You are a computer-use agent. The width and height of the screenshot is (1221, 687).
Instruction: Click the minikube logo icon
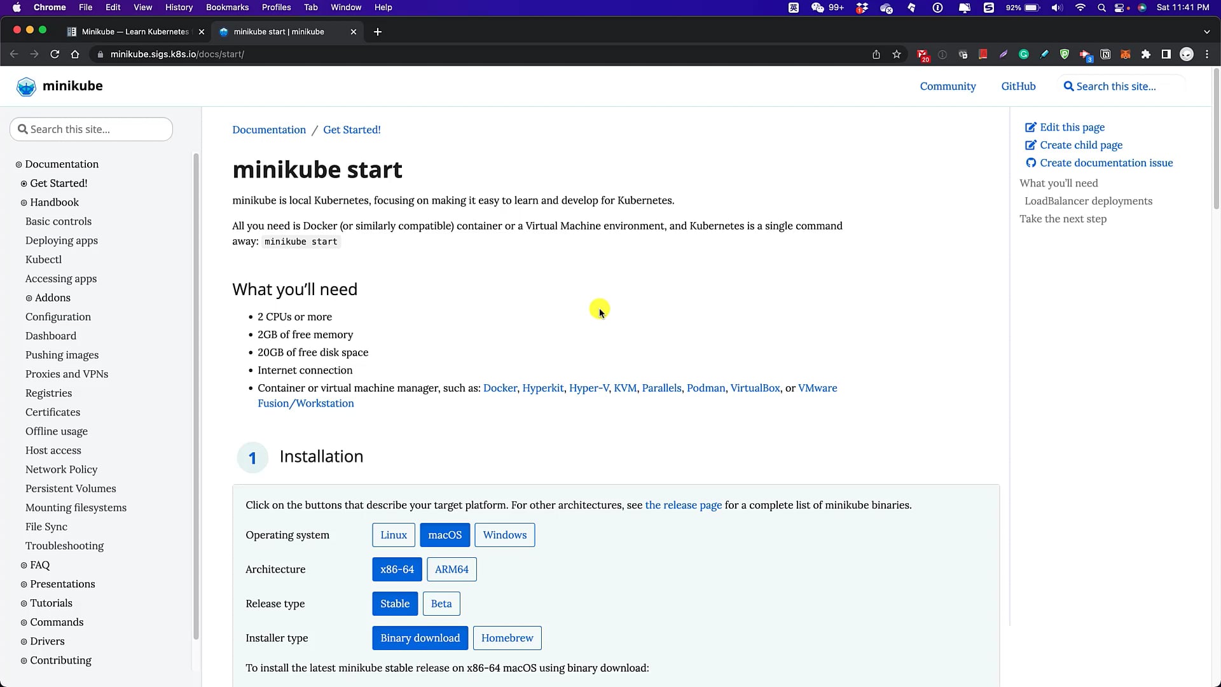[x=26, y=87]
